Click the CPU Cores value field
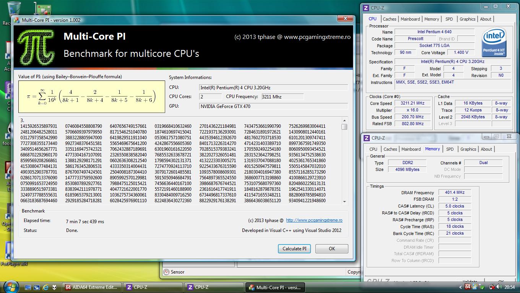 click(210, 97)
